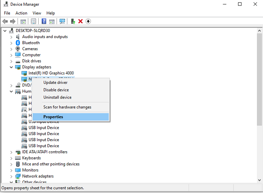Click the Intel HD Graphics 4000 adapter icon
Viewport: 263px width, 193px height.
pyautogui.click(x=24, y=73)
